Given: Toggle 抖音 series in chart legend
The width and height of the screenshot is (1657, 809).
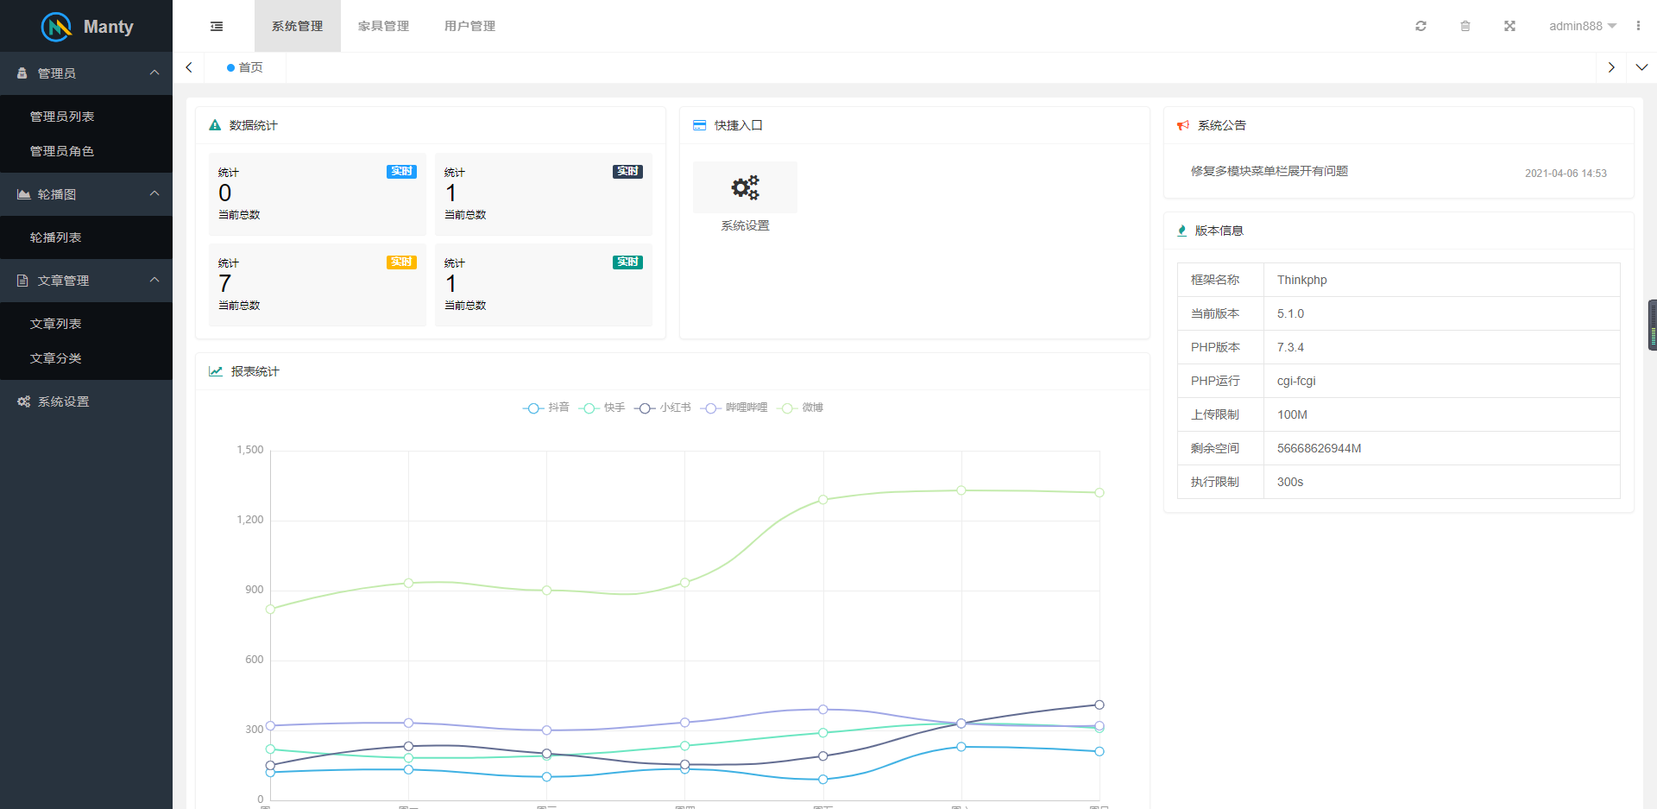Looking at the screenshot, I should click(545, 408).
